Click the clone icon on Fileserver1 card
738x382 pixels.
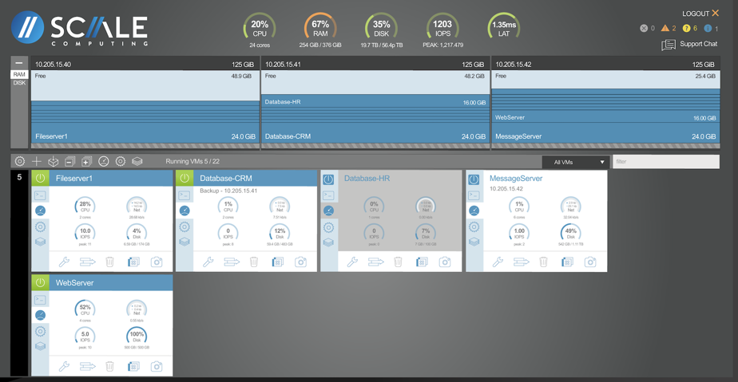(x=133, y=262)
